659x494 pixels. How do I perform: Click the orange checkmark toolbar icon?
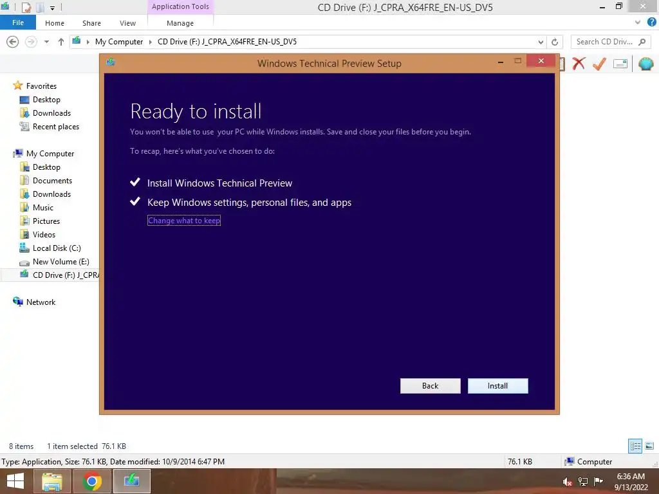point(600,64)
